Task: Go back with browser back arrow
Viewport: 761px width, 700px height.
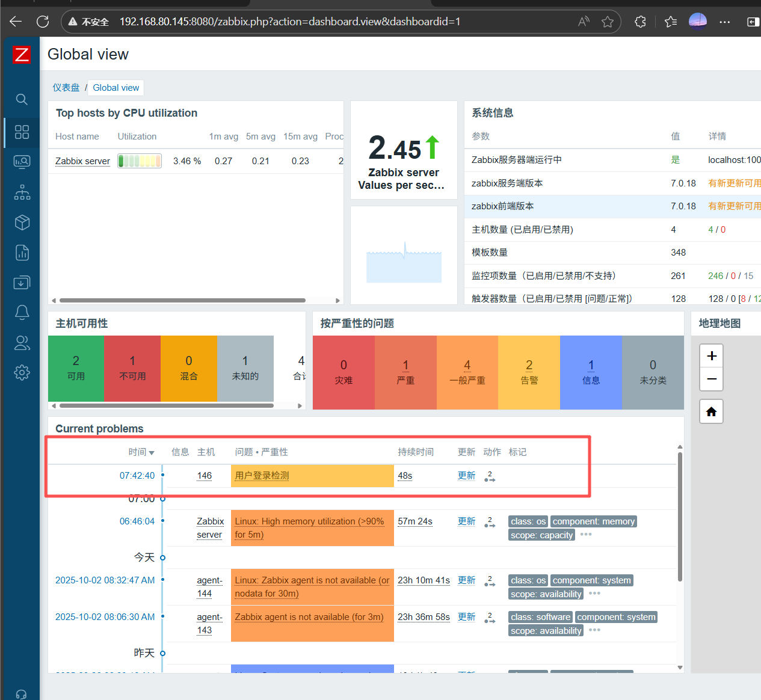Action: [16, 22]
